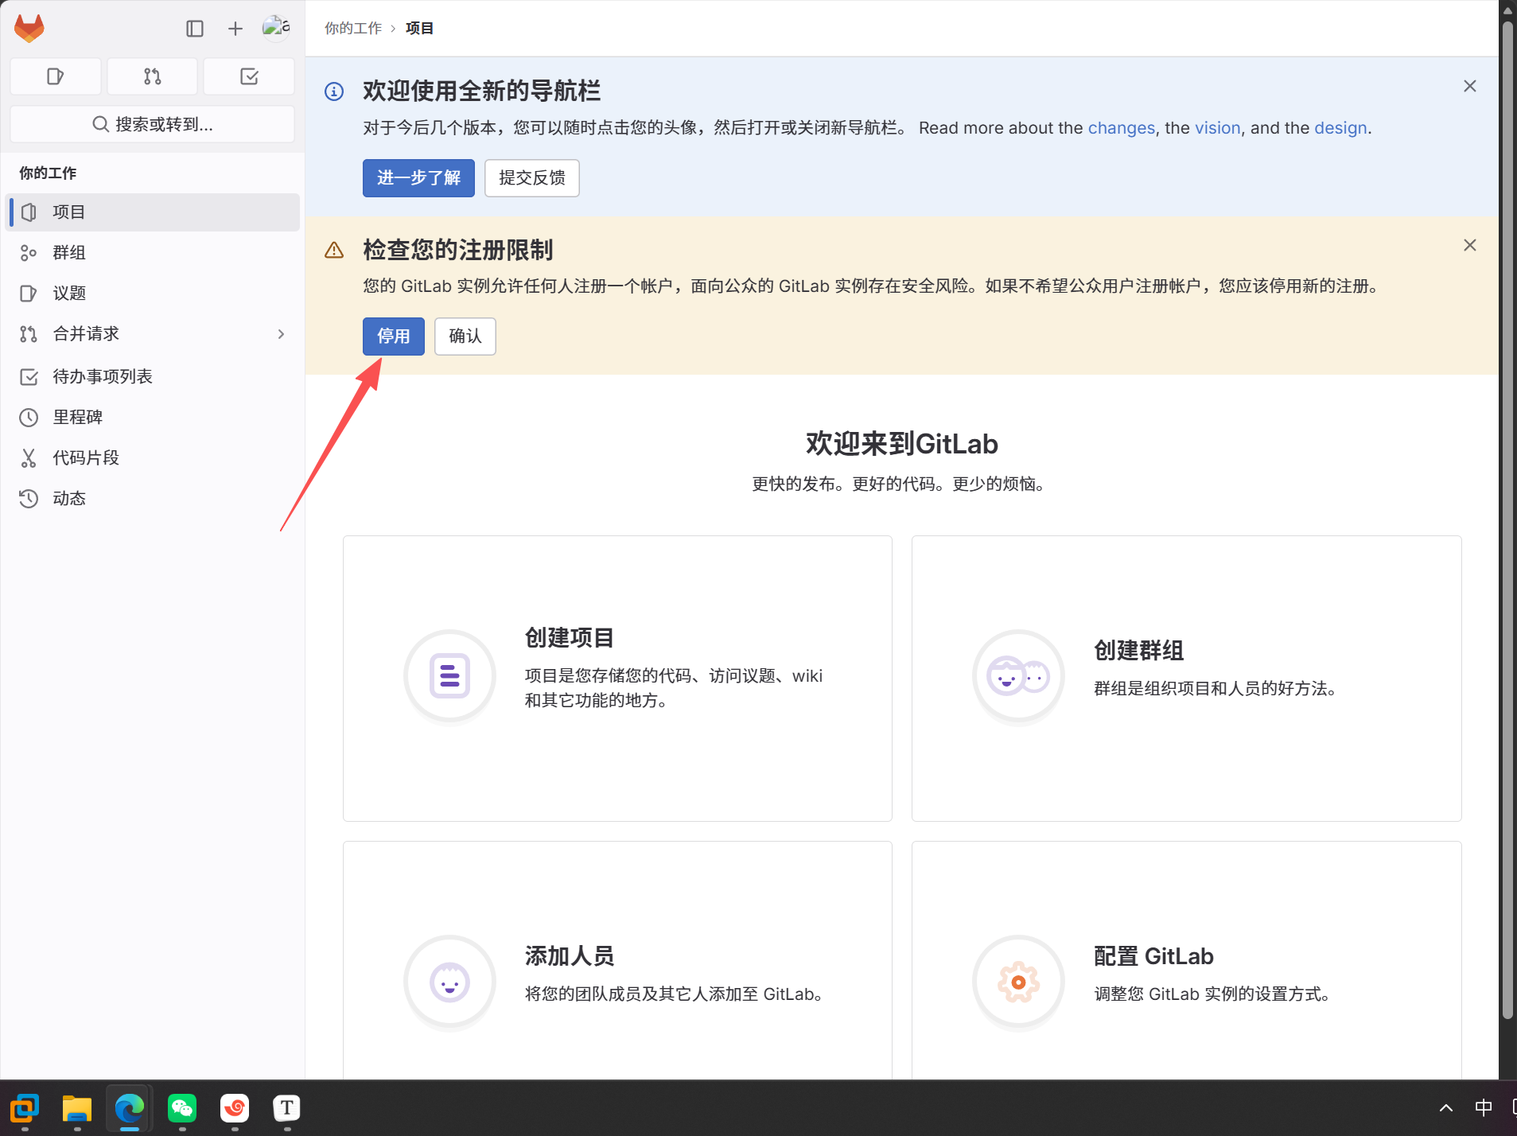Image resolution: width=1517 pixels, height=1136 pixels.
Task: Click the 项目 breadcrumb
Action: (419, 29)
